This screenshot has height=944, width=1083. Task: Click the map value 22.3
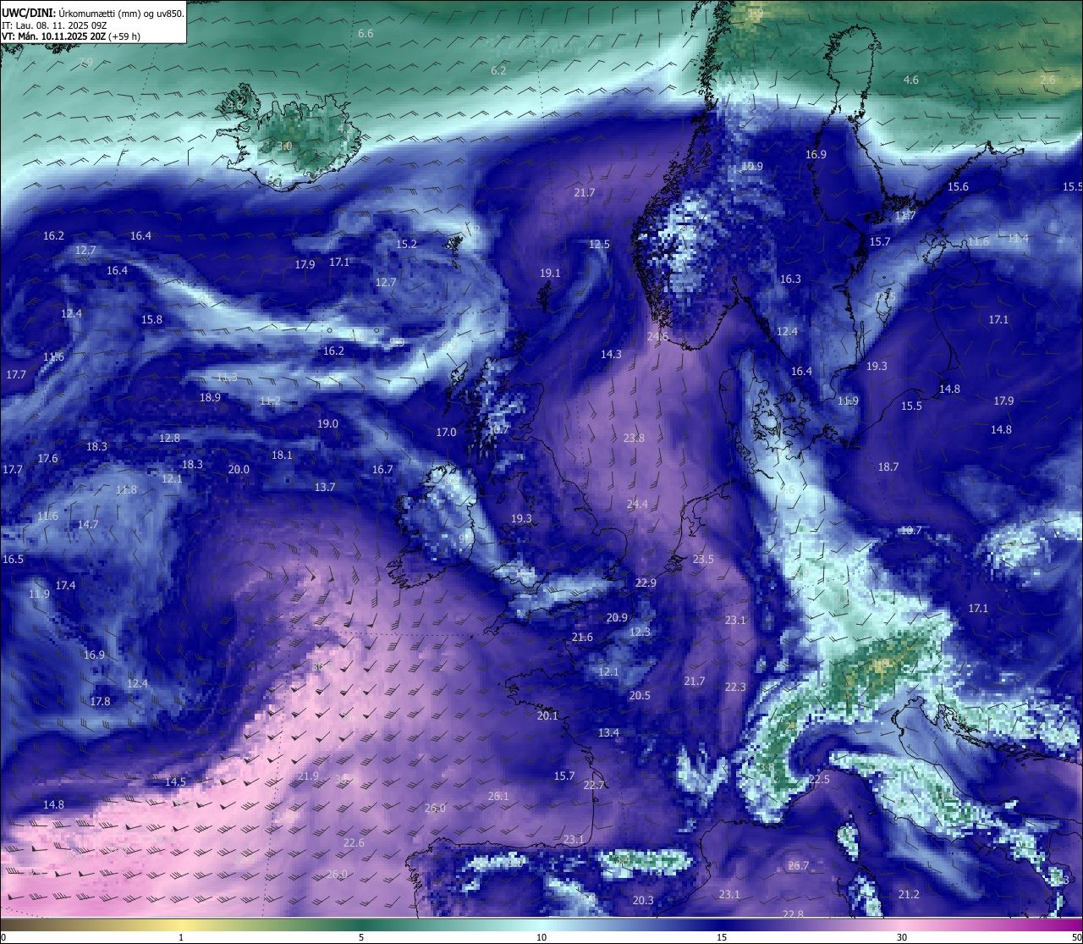[x=735, y=687]
